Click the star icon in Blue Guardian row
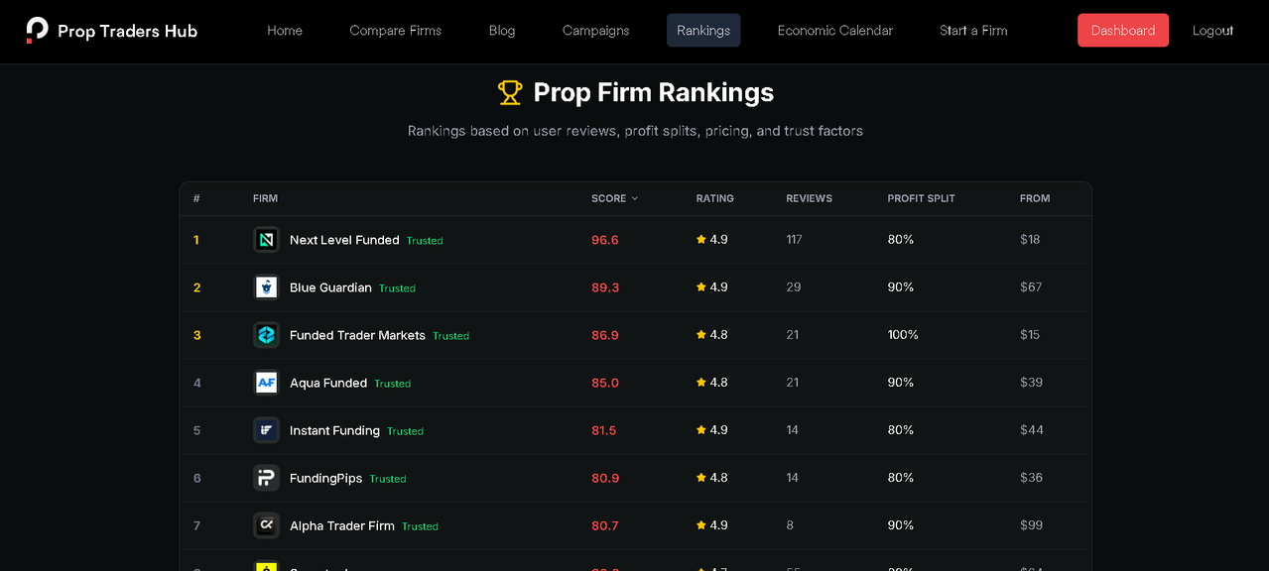This screenshot has width=1269, height=571. (x=701, y=286)
